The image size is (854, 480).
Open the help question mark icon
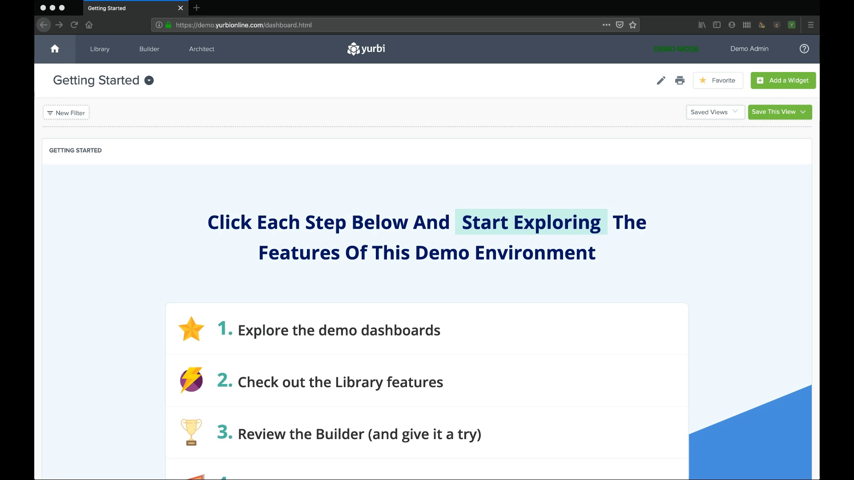(804, 49)
